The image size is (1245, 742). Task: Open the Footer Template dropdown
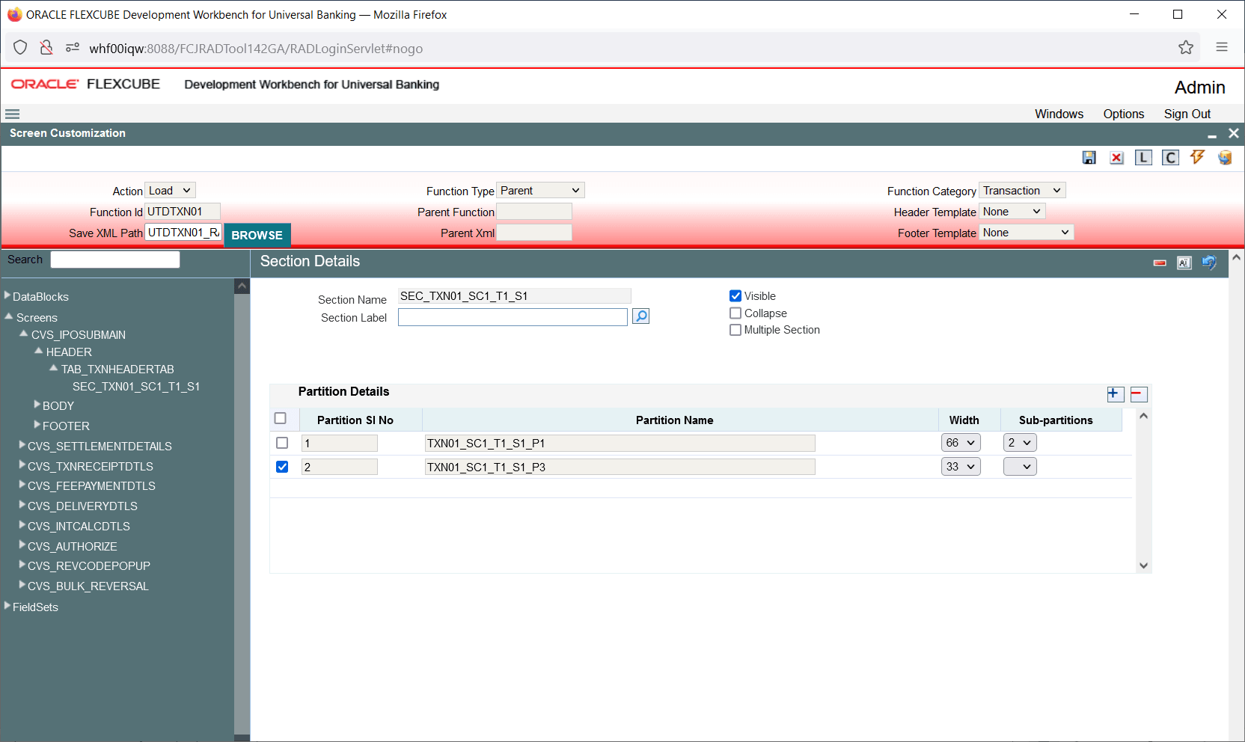tap(1027, 233)
